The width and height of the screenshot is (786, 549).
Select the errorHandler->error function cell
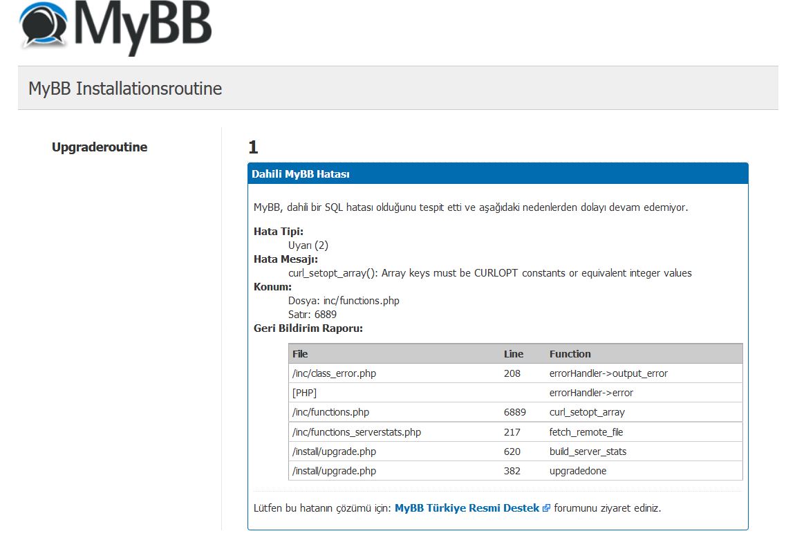coord(591,393)
